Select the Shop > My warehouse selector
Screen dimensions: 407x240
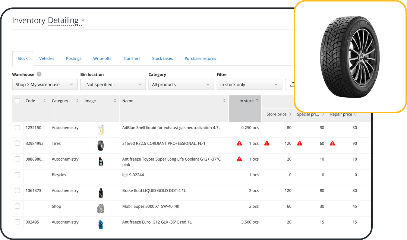coord(44,85)
